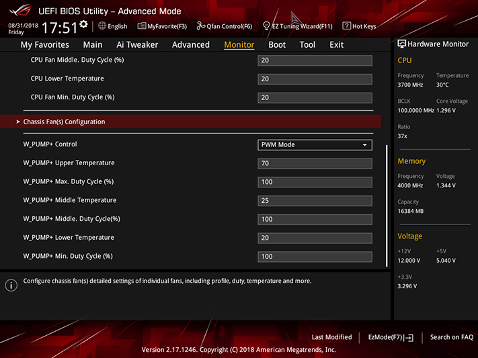
Task: Click the English language button
Action: pos(113,26)
